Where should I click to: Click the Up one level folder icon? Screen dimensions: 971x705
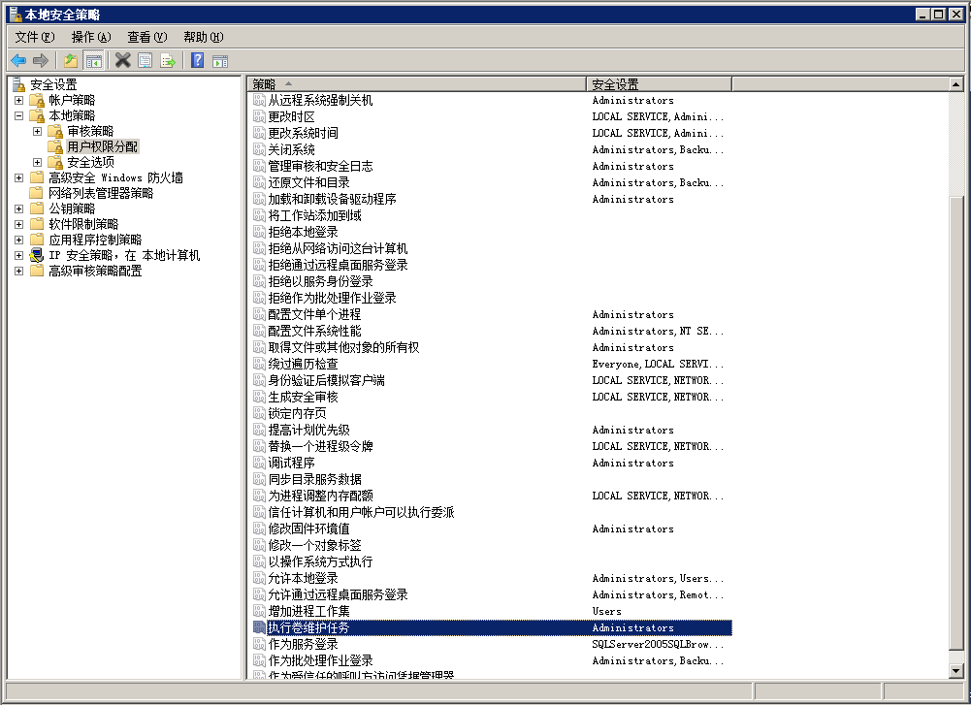71,61
